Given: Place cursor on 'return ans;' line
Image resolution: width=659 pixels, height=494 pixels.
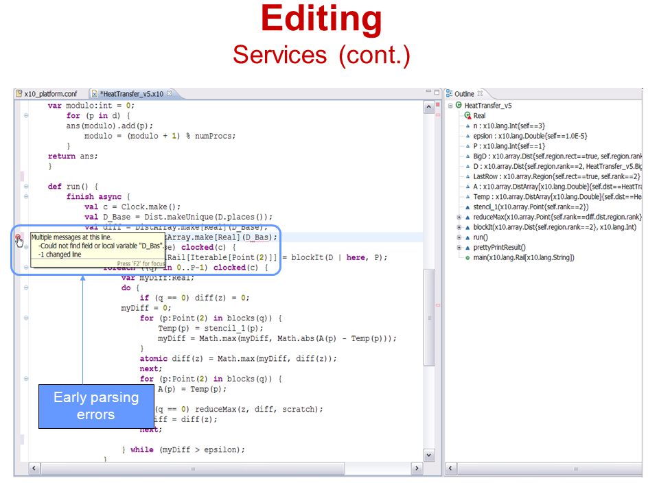Looking at the screenshot, I should tap(73, 156).
